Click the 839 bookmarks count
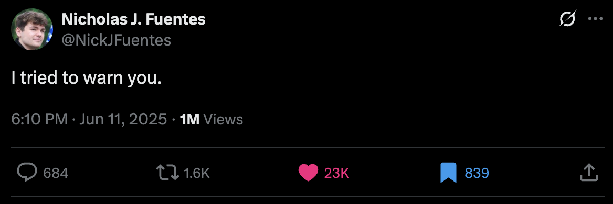This screenshot has height=204, width=613. click(x=477, y=173)
